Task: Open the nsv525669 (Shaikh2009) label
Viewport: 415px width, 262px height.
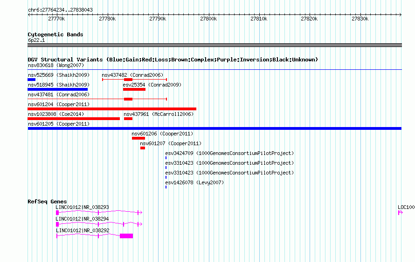Action: [59, 75]
